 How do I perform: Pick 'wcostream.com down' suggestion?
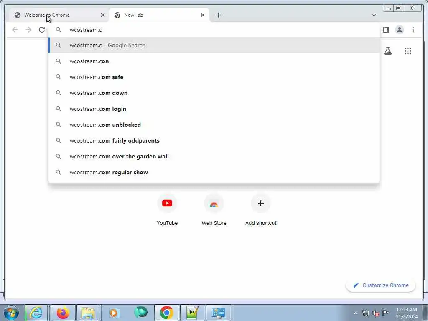(x=214, y=93)
